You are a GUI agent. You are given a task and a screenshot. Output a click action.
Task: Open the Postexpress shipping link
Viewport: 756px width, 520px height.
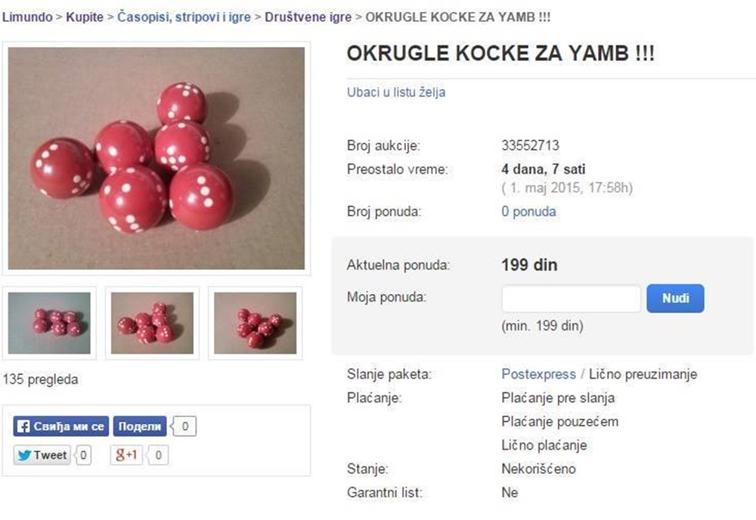click(x=538, y=374)
